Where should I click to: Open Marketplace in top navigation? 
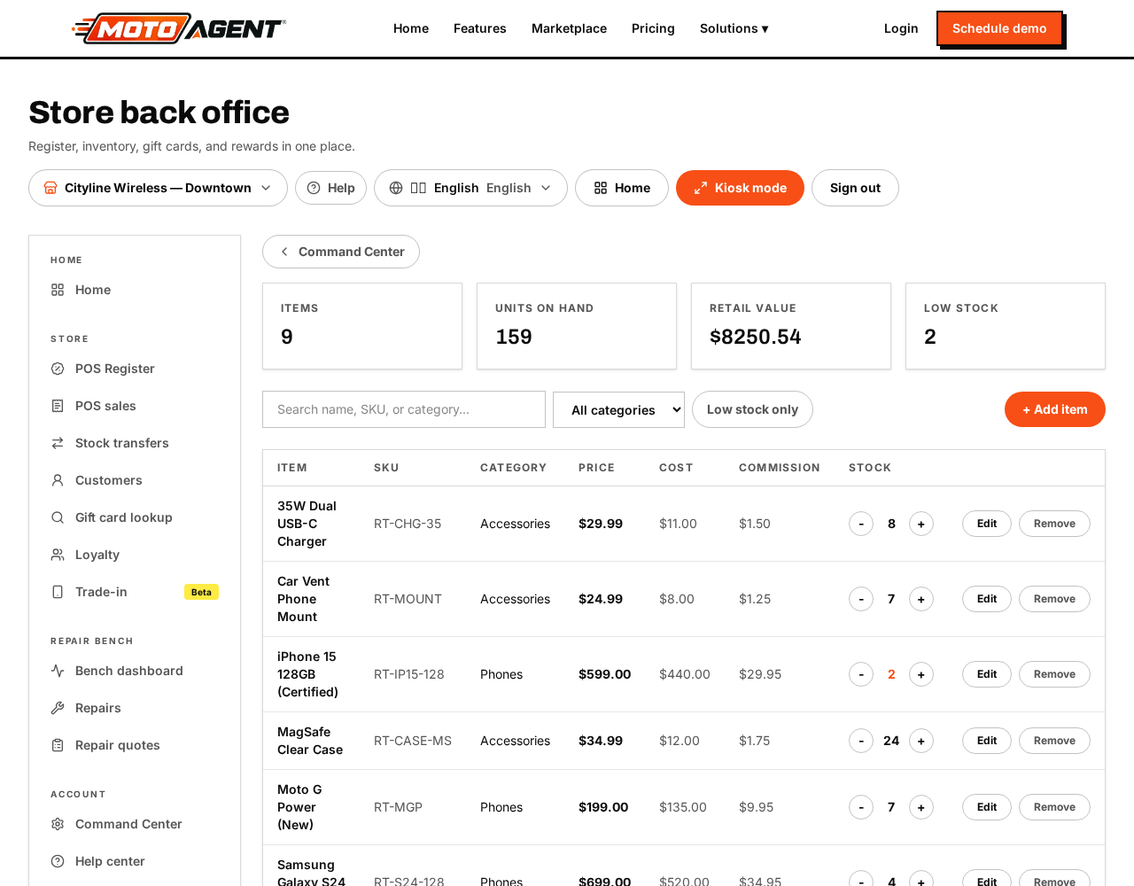[x=569, y=28]
